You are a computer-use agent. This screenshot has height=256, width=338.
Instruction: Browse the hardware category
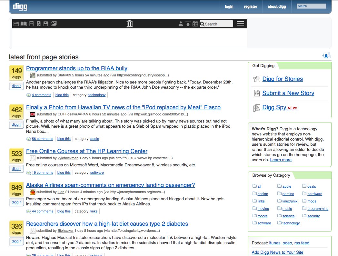[x=315, y=194]
